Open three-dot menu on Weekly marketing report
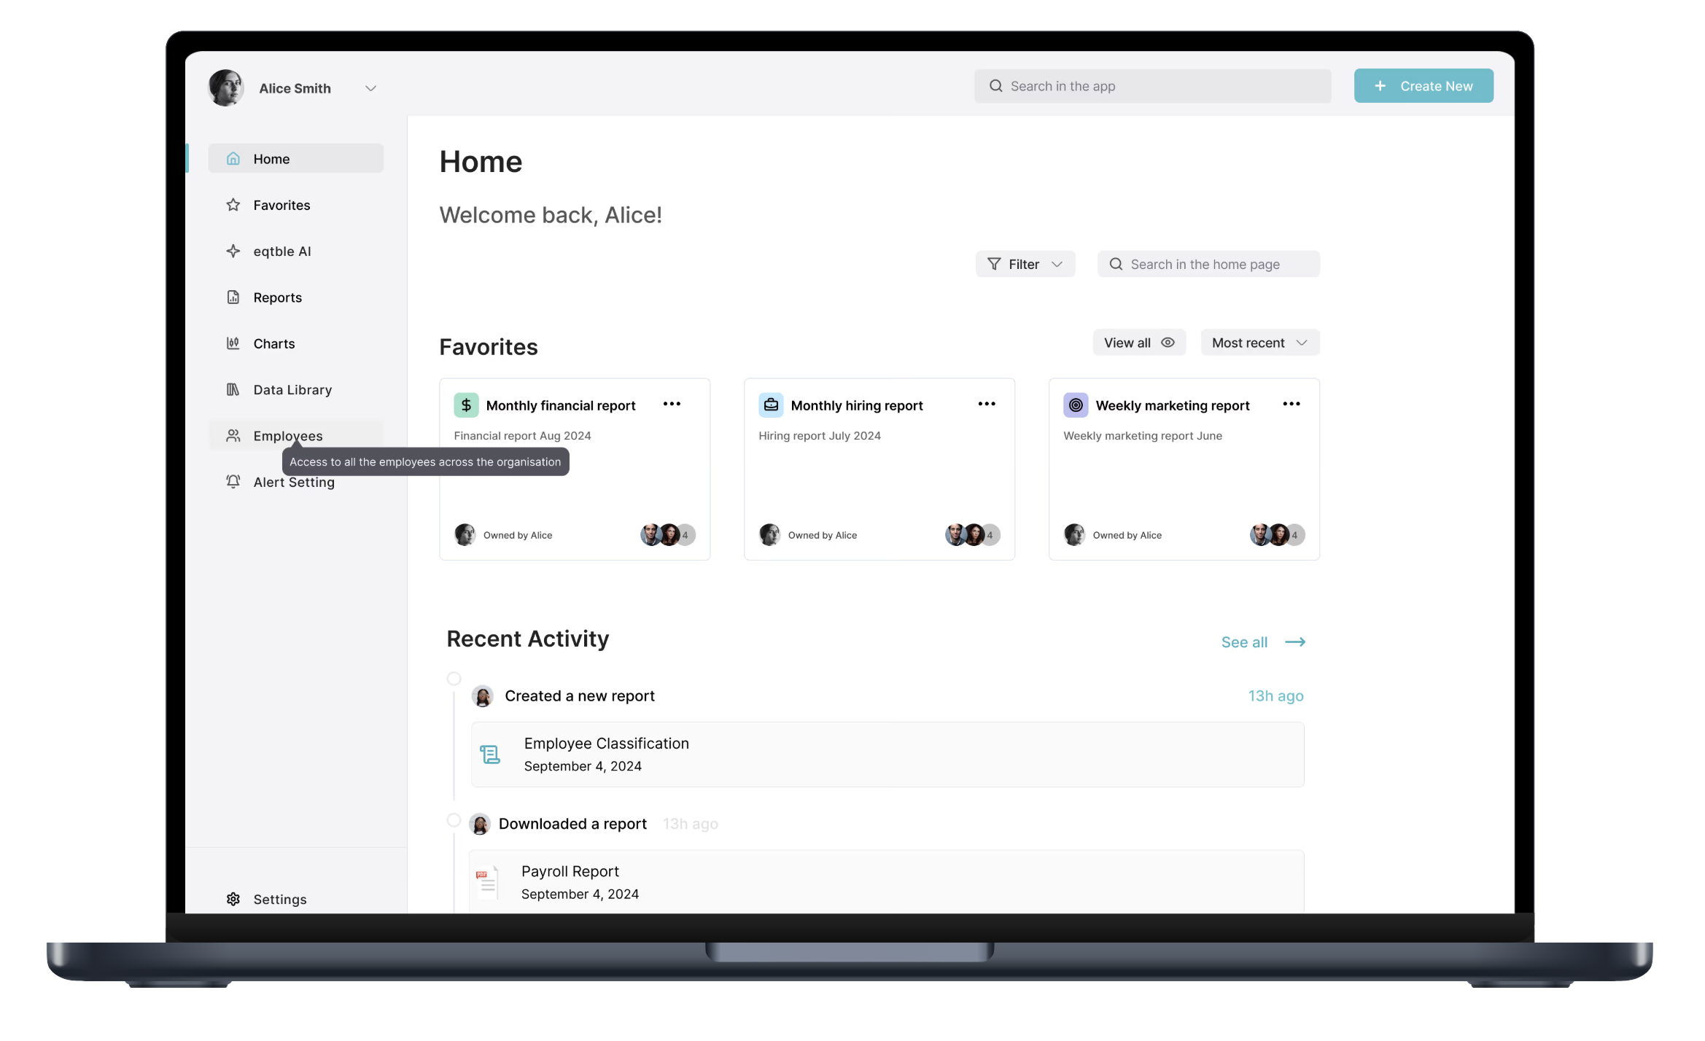This screenshot has height=1041, width=1705. [x=1292, y=404]
